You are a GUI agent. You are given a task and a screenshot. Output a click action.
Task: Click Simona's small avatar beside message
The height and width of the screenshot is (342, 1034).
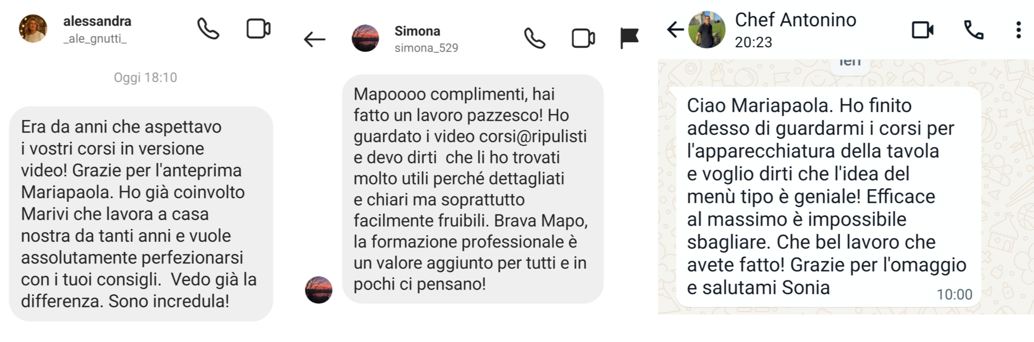click(x=319, y=290)
